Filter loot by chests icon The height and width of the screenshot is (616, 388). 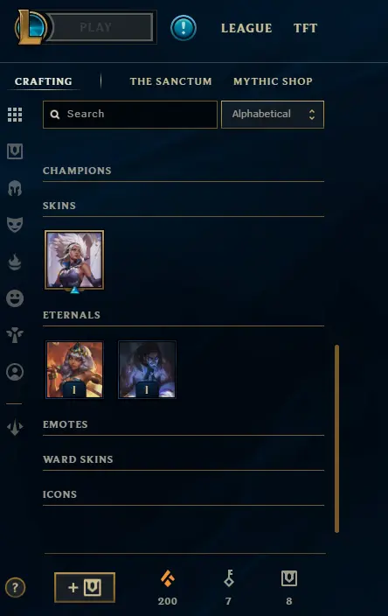15,151
